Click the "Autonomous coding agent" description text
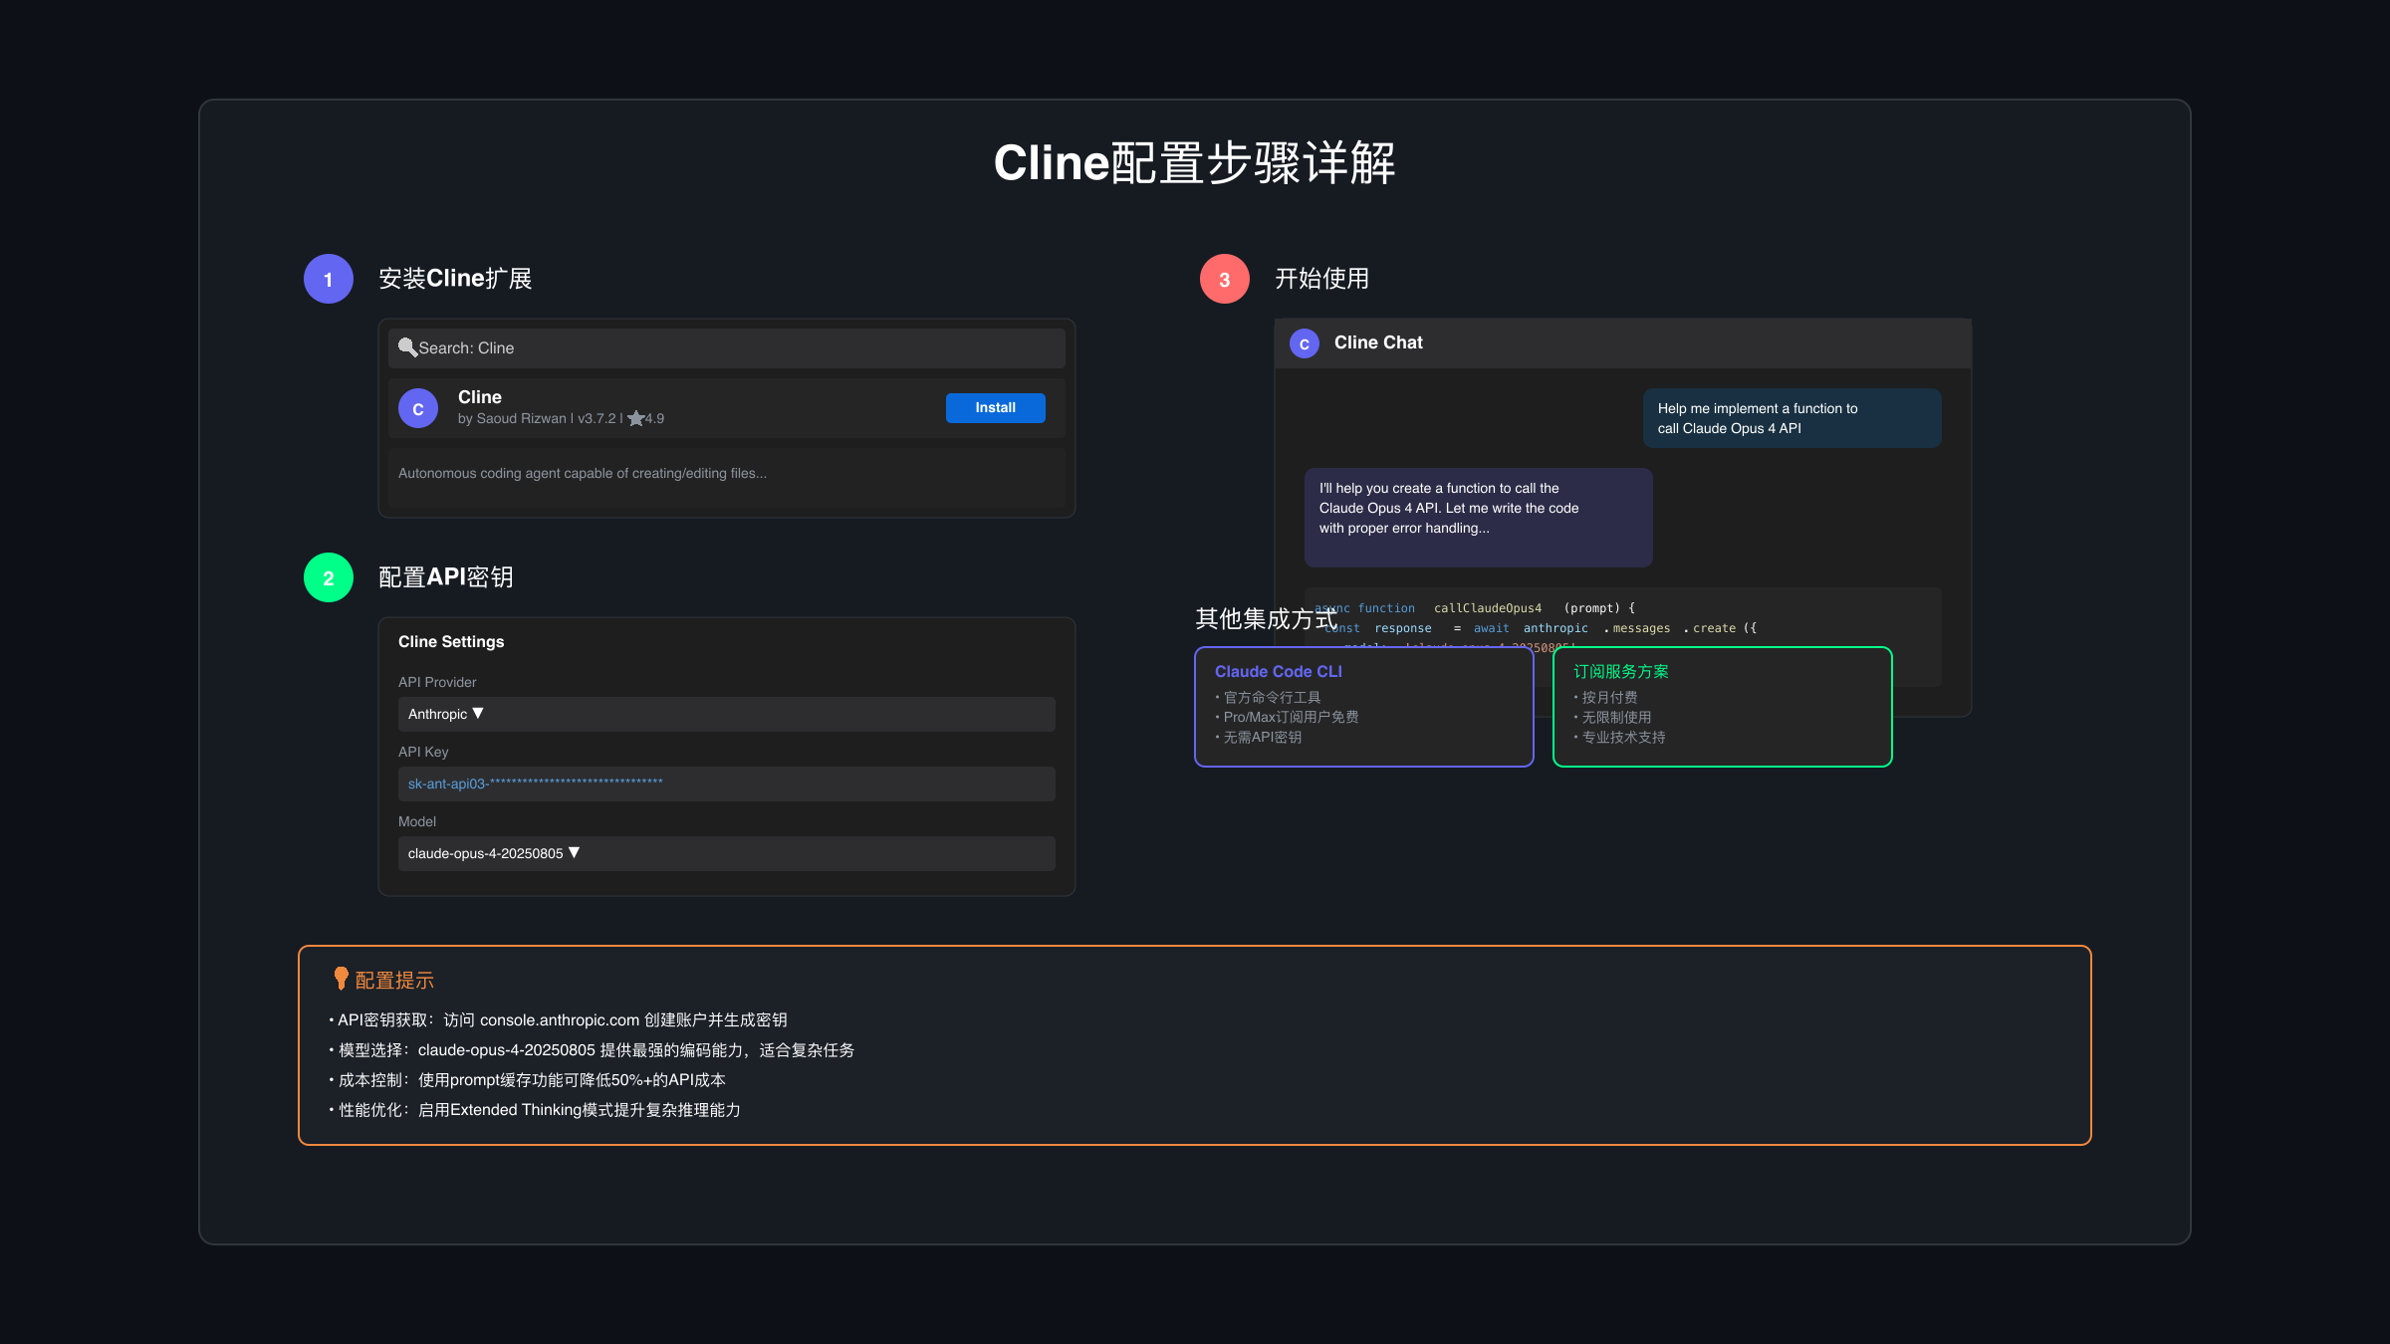 tap(583, 473)
